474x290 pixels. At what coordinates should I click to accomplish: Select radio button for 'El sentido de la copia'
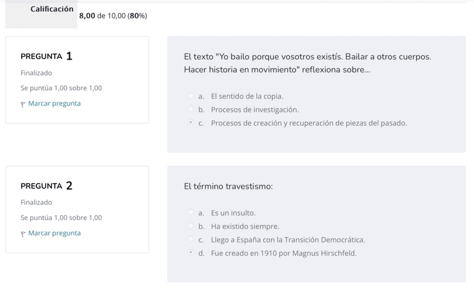(191, 96)
